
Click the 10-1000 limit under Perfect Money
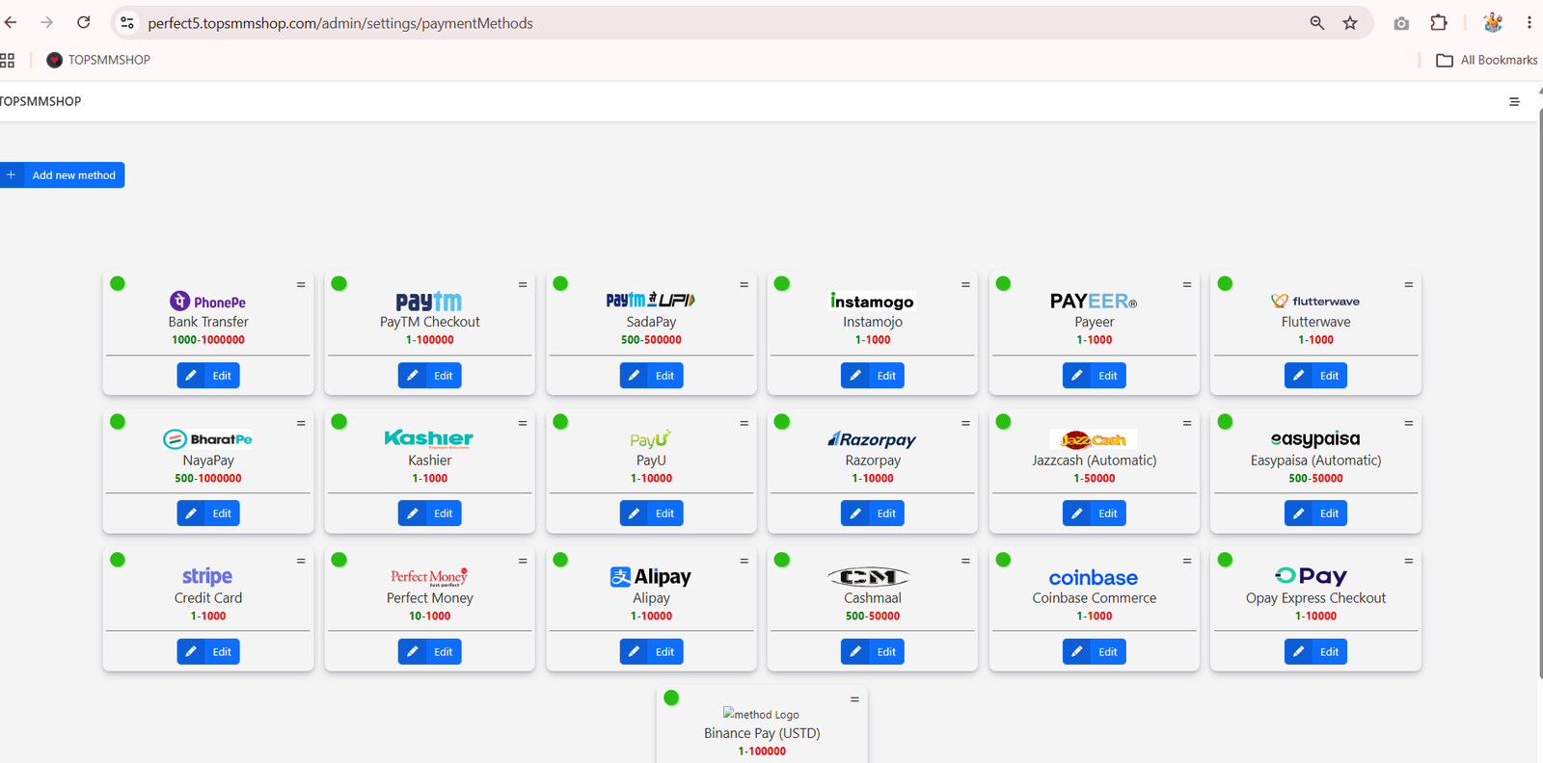[429, 617]
